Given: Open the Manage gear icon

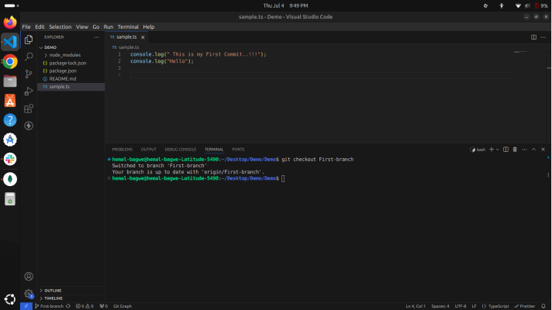Looking at the screenshot, I should [x=29, y=294].
